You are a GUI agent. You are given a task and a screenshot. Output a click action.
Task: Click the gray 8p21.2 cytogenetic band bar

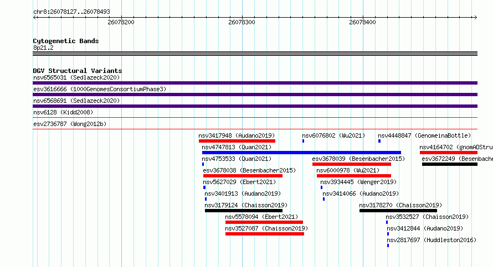[x=255, y=54]
